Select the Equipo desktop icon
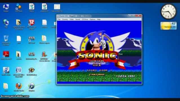This screenshot has height=101, width=180. coord(6,8)
